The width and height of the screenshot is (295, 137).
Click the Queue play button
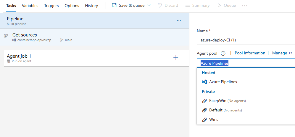pos(227,5)
